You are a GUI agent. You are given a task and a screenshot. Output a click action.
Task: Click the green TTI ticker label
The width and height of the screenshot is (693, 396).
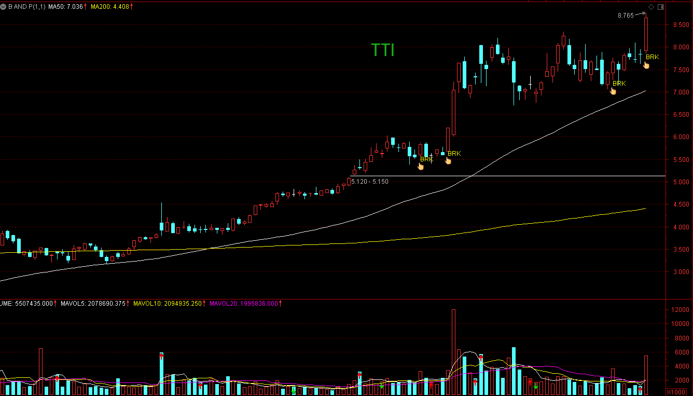tap(383, 50)
